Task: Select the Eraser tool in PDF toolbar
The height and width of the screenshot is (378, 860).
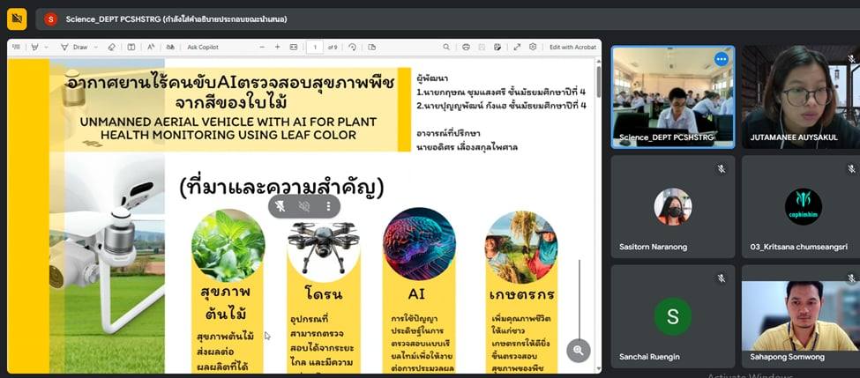Action: (x=111, y=47)
